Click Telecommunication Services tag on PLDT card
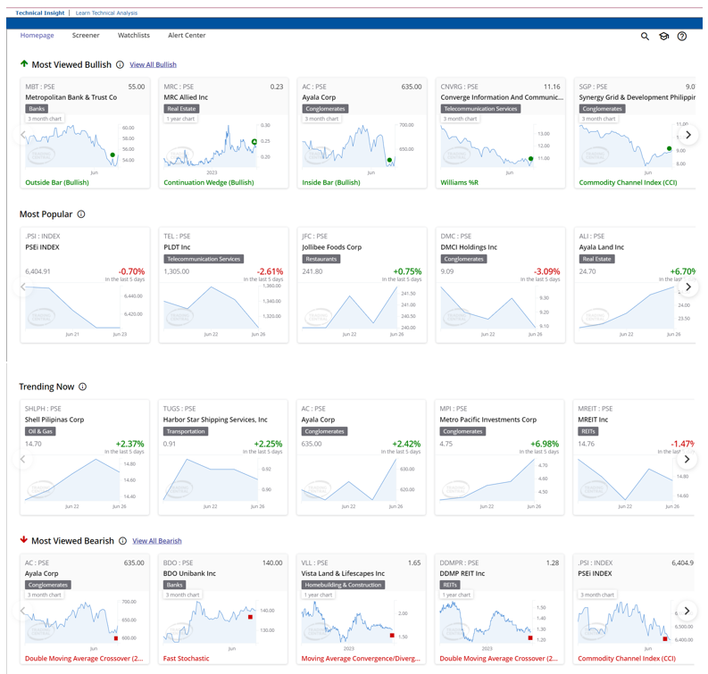The width and height of the screenshot is (708, 674). coord(204,259)
